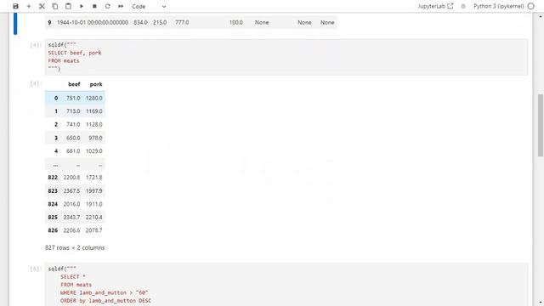This screenshot has height=306, width=544.
Task: Insert a new cell with the plus icon
Action: 29,6
